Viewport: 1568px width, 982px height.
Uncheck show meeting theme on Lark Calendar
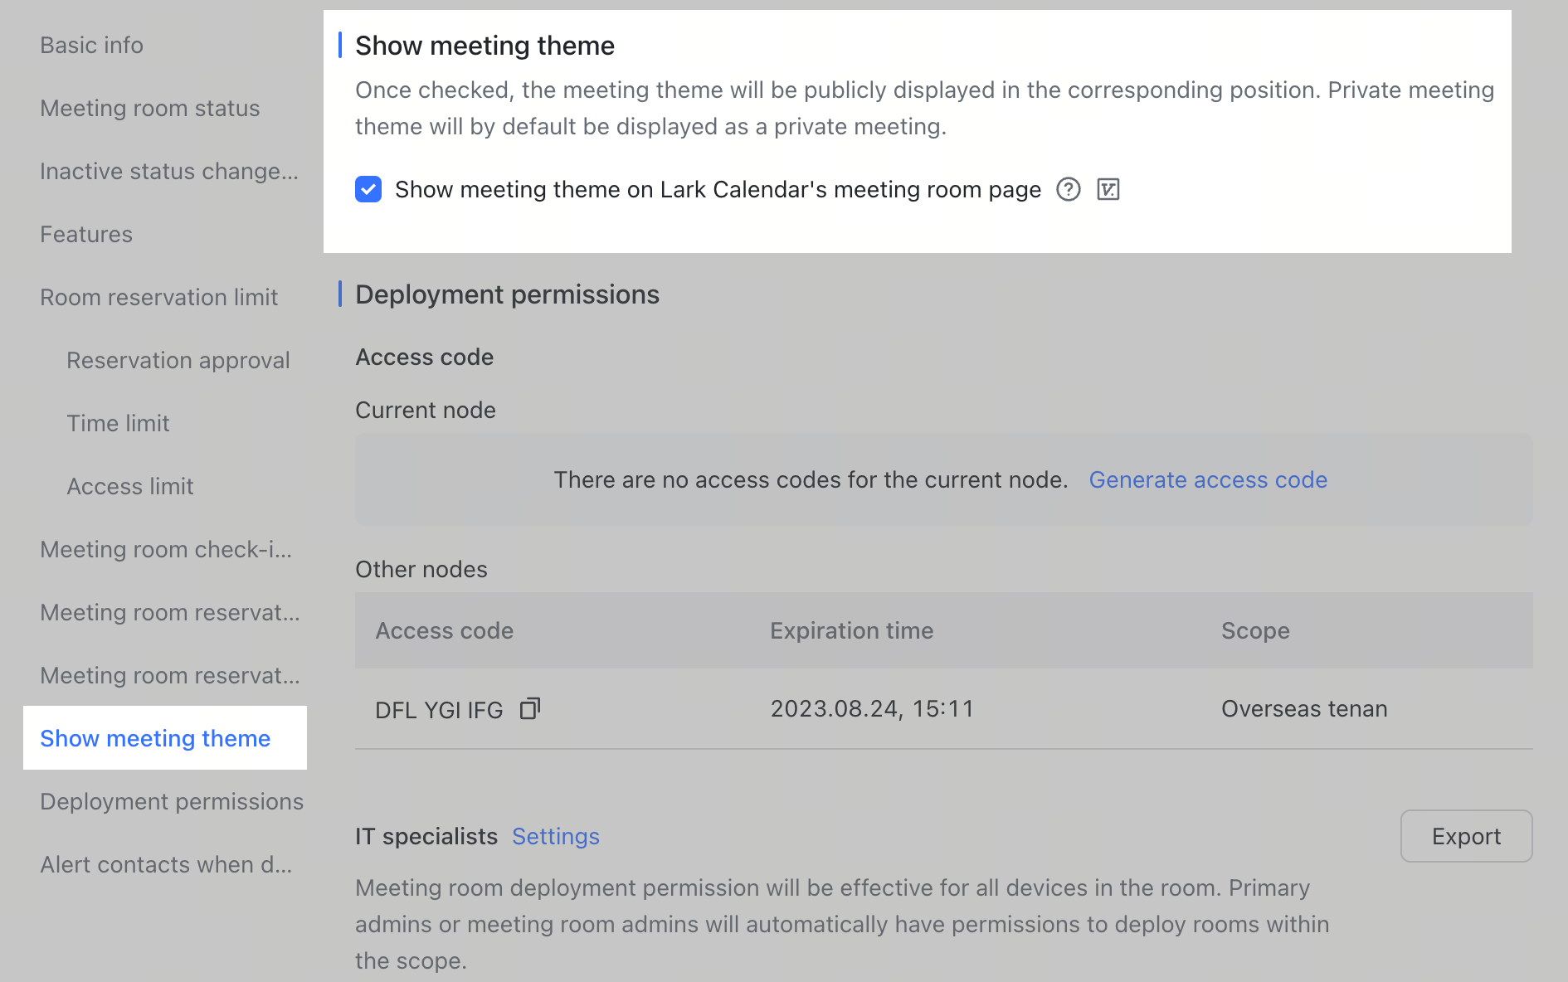pos(368,190)
